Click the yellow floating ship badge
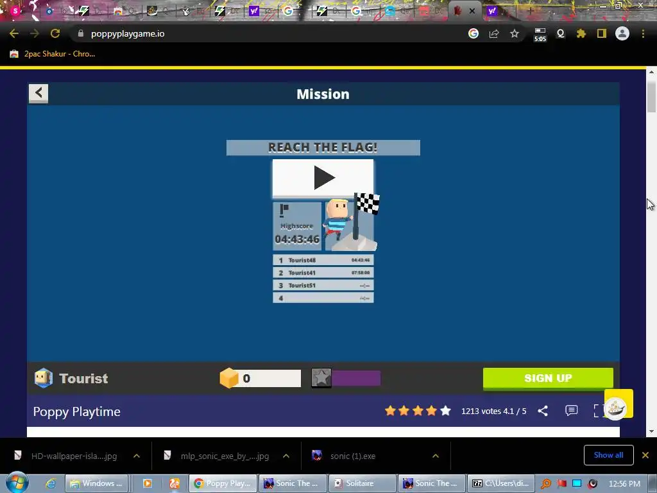The image size is (657, 493). point(619,404)
